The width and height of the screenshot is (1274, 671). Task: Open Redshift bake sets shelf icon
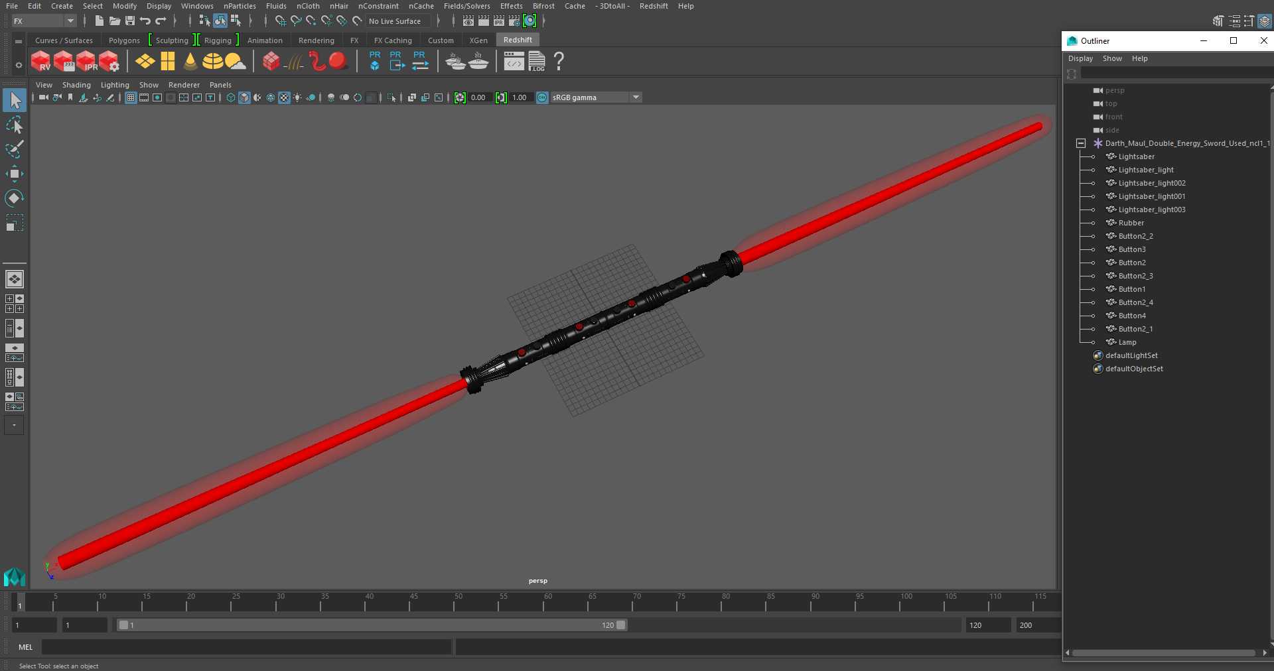pos(456,62)
